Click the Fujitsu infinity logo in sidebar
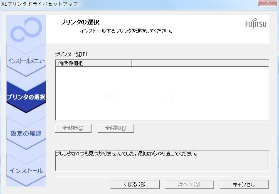Image resolution: width=279 pixels, height=194 pixels. pos(26,29)
